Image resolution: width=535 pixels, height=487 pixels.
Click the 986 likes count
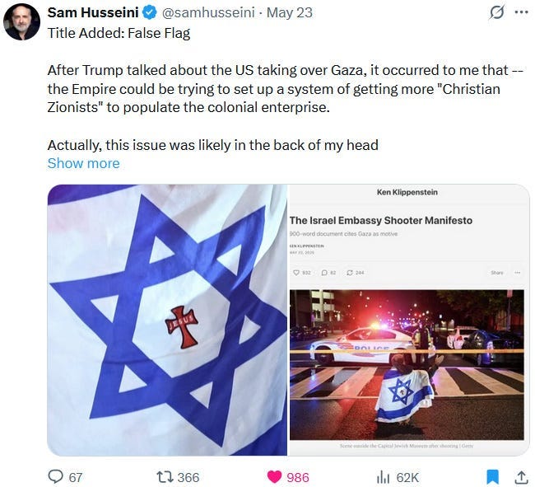[298, 477]
